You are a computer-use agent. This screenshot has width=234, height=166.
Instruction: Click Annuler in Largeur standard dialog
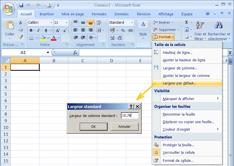coord(125,126)
